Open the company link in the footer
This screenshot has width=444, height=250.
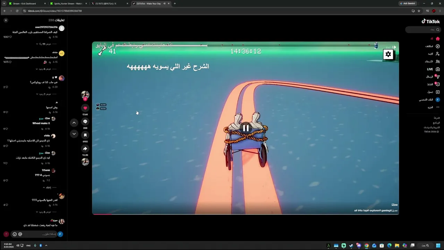[x=437, y=118]
